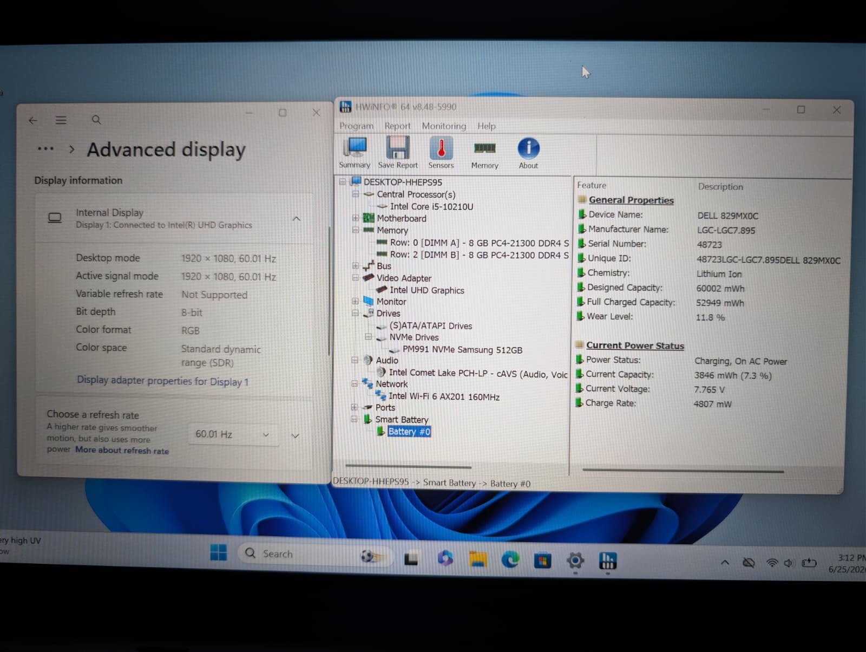Collapse the Video Adapter tree node
Viewport: 866px width, 652px height.
[x=355, y=277]
